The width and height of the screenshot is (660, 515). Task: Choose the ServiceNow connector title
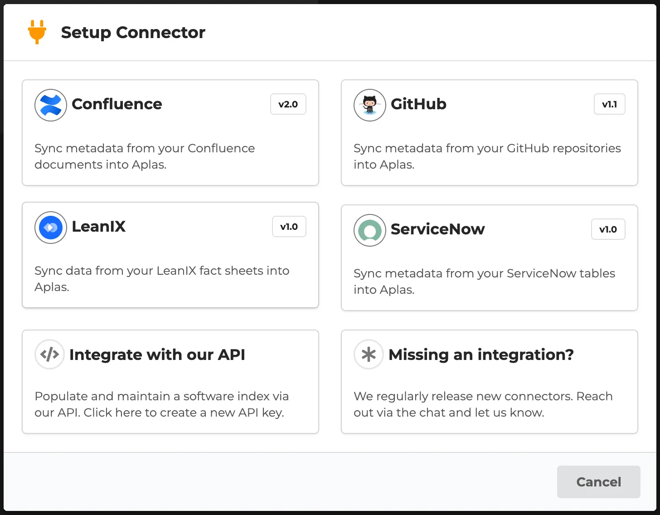pos(438,229)
